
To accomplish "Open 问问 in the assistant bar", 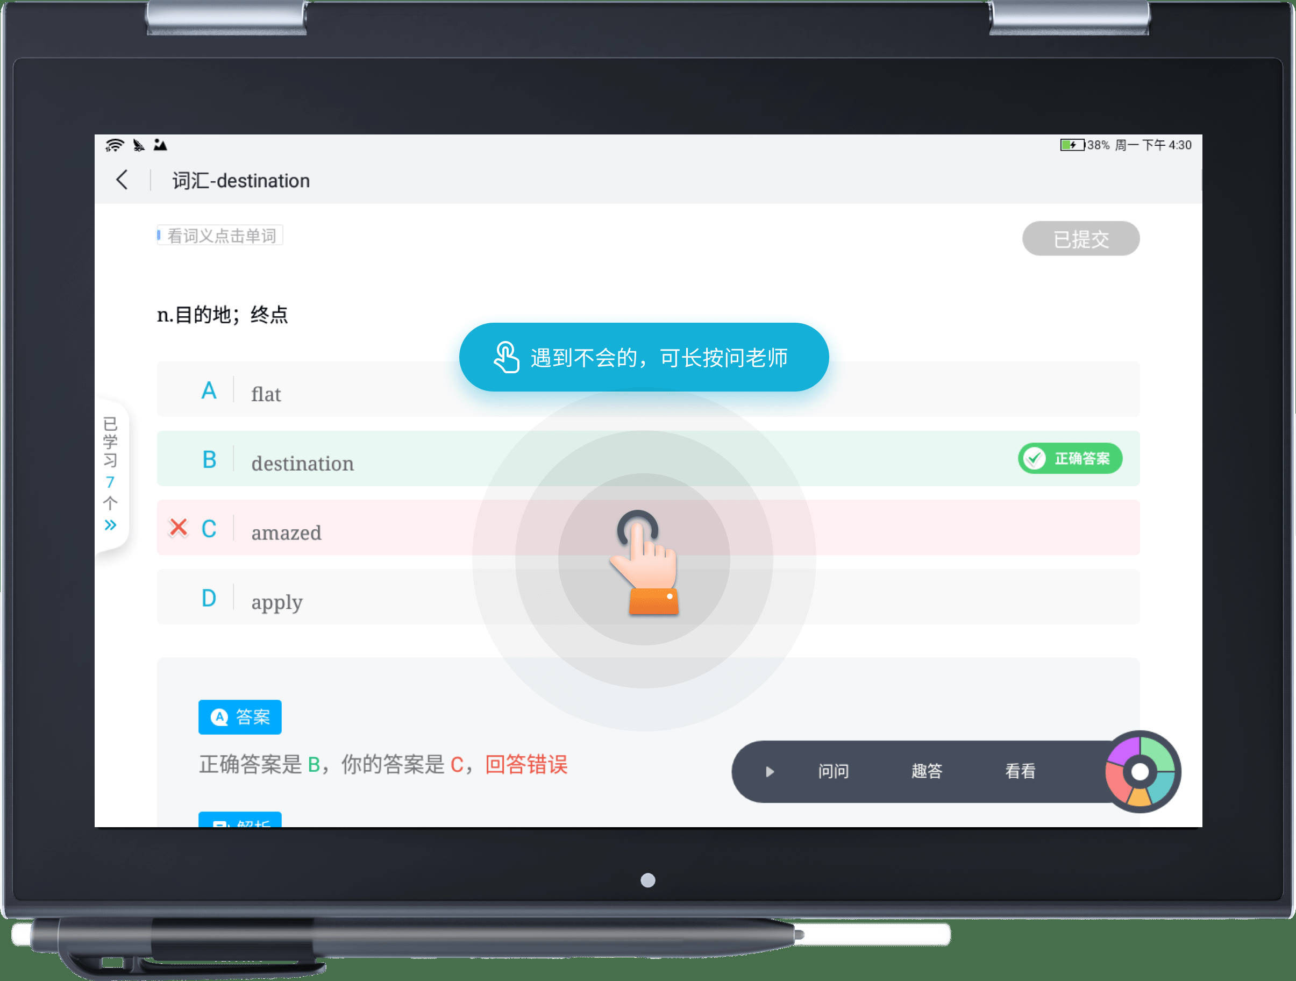I will [x=832, y=771].
